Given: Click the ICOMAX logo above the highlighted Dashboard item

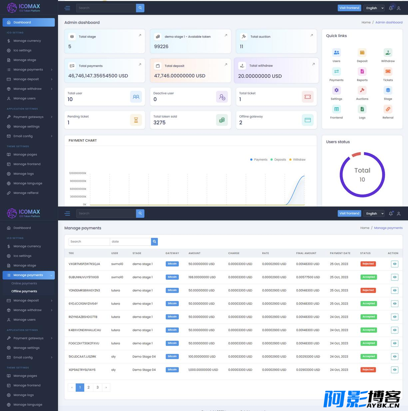Looking at the screenshot, I should 24,8.
